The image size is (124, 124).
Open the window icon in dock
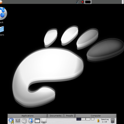(37, 121)
